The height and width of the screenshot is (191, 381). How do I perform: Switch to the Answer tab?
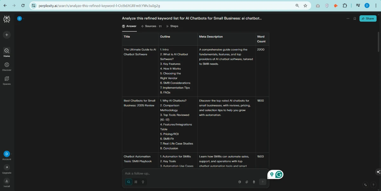129,26
